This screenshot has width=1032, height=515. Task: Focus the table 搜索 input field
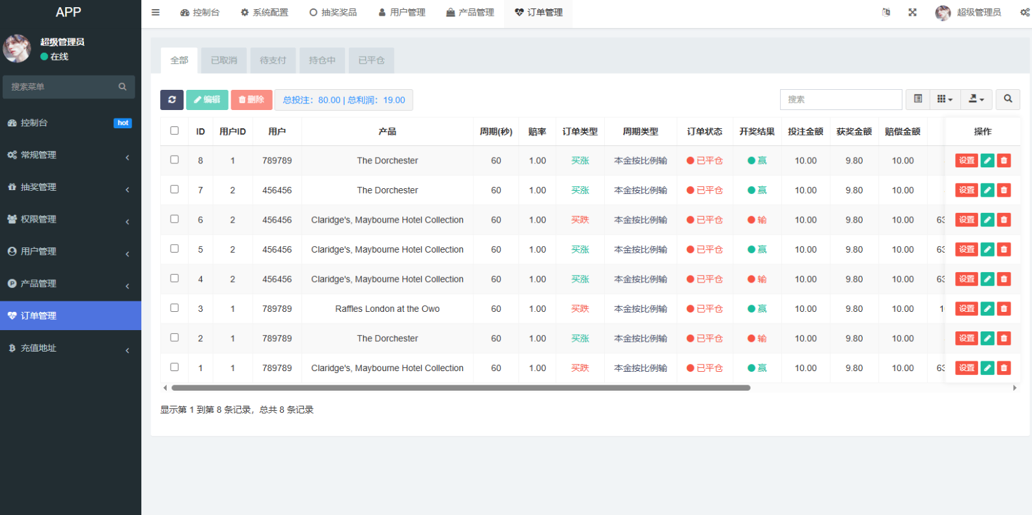841,100
